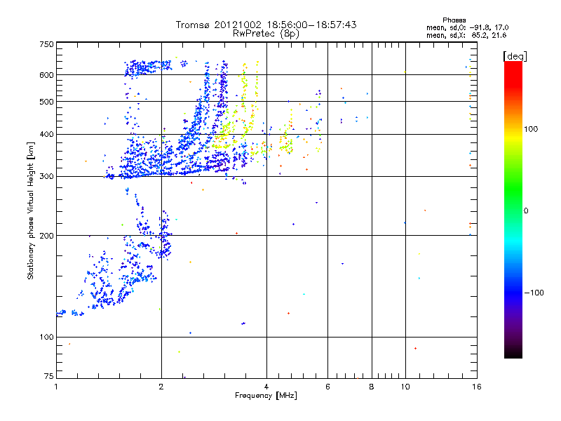
Task: Click the '16' frequency axis tick label
Action: 477,387
